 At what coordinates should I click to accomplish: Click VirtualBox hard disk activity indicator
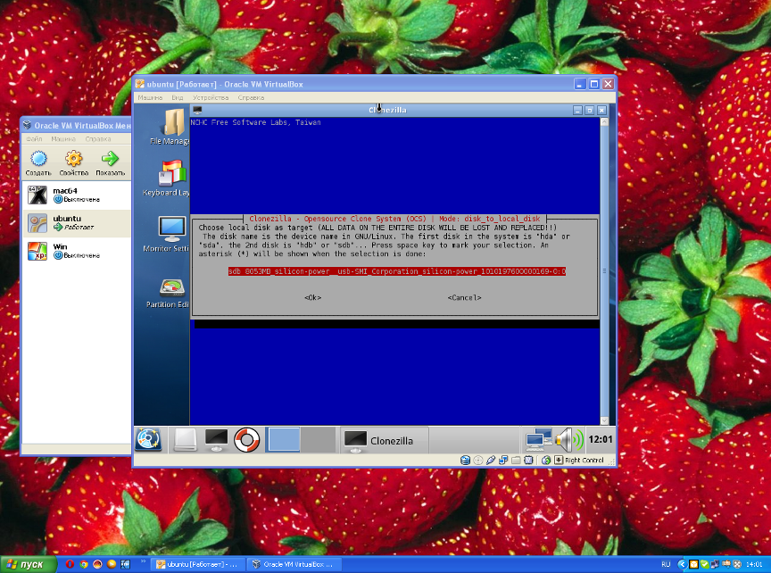click(465, 461)
